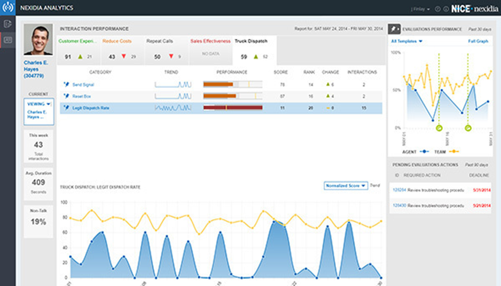Click the red down arrow under Repeat Calls
Image resolution: width=501 pixels, height=286 pixels.
pos(171,57)
